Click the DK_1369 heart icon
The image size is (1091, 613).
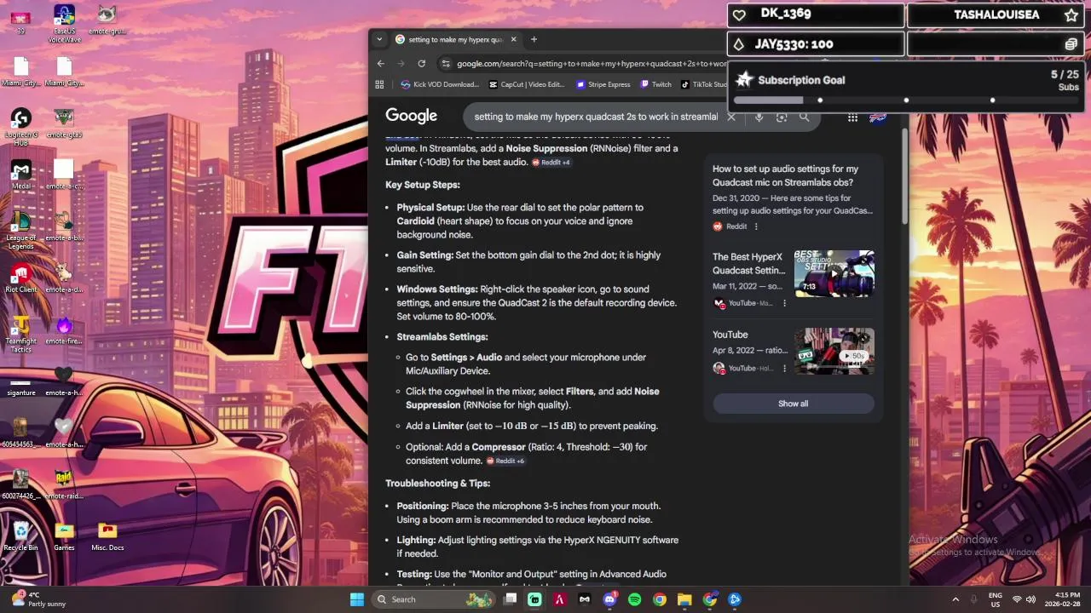point(739,14)
